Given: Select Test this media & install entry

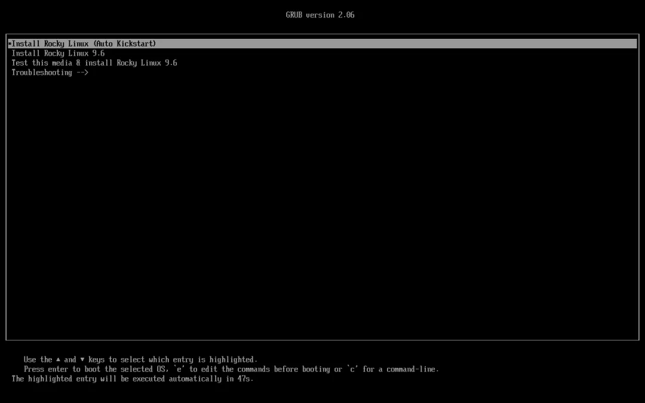Looking at the screenshot, I should click(x=94, y=63).
